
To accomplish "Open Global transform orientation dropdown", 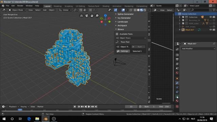I will click(65, 10).
